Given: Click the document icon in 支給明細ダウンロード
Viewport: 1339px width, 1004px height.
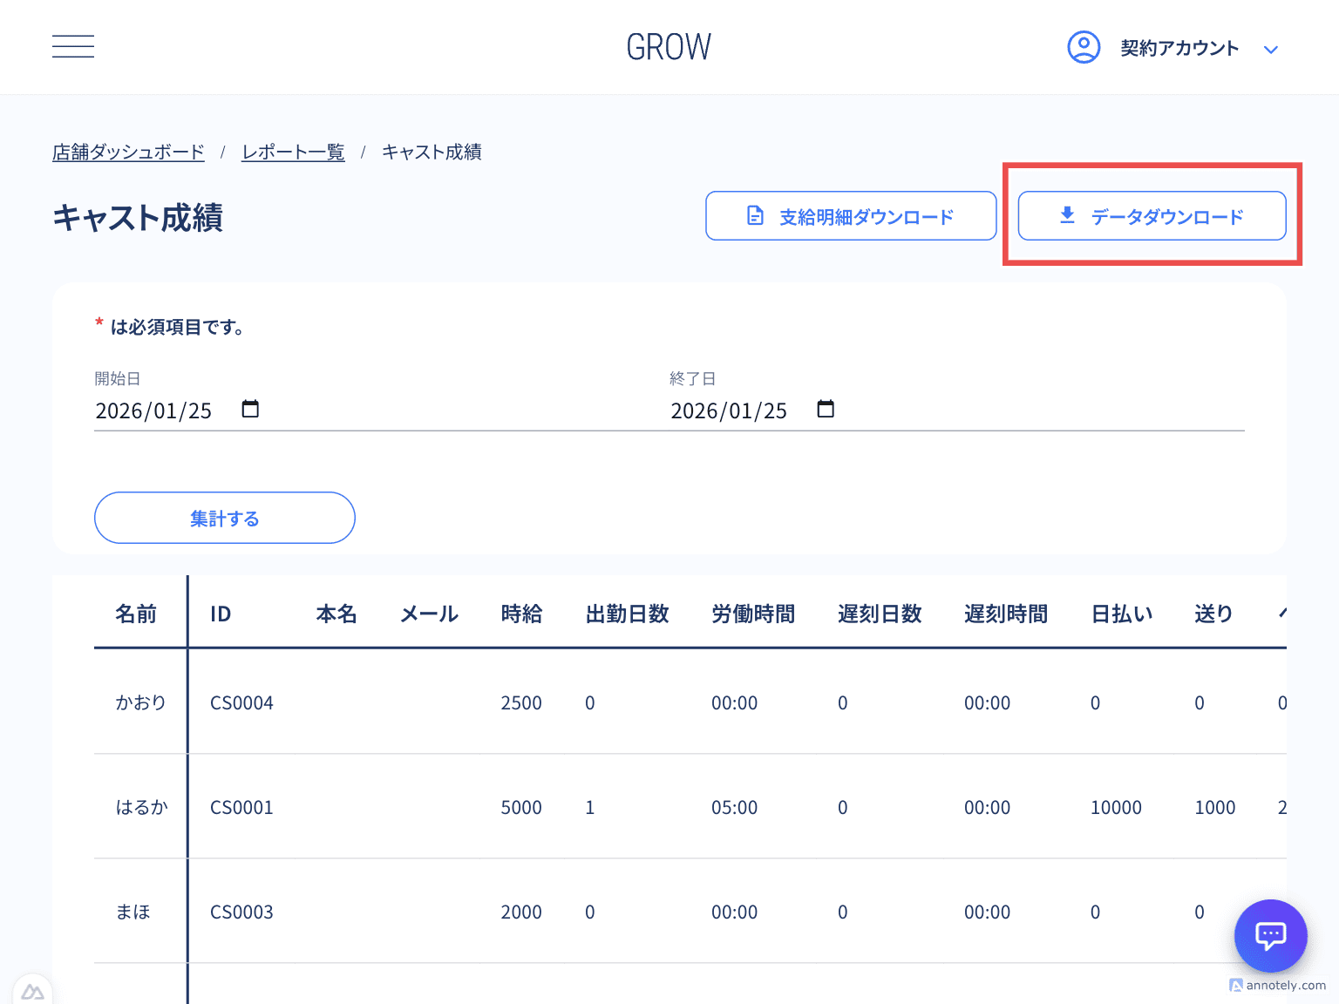Looking at the screenshot, I should click(755, 216).
